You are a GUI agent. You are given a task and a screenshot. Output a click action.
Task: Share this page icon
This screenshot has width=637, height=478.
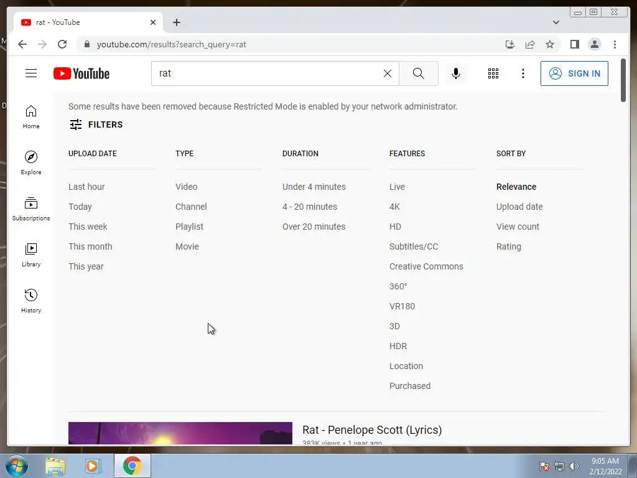(x=530, y=44)
